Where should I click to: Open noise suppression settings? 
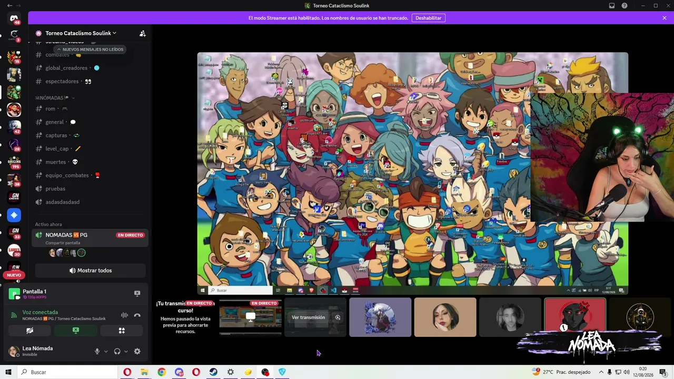tap(124, 315)
